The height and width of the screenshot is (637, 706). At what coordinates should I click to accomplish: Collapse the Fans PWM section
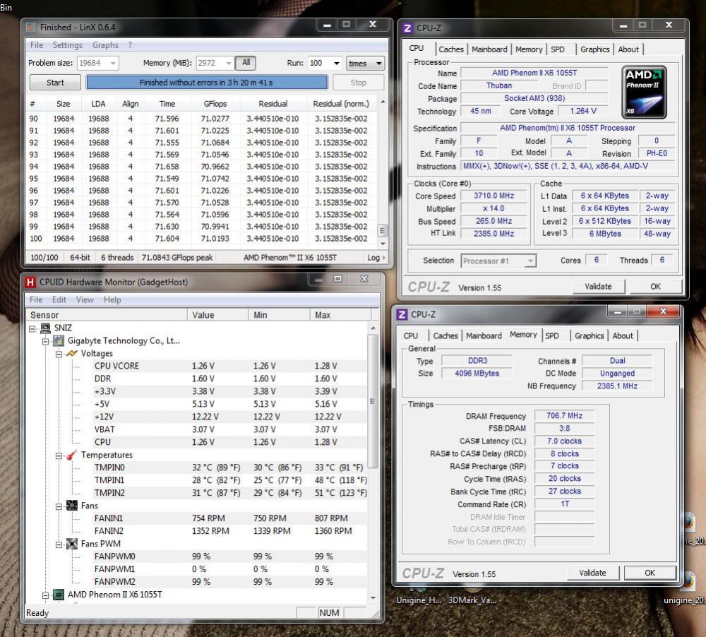(x=59, y=544)
